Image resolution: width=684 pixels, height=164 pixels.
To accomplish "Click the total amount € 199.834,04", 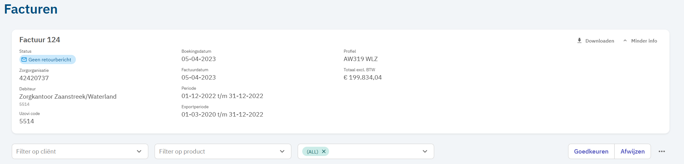I will click(363, 77).
